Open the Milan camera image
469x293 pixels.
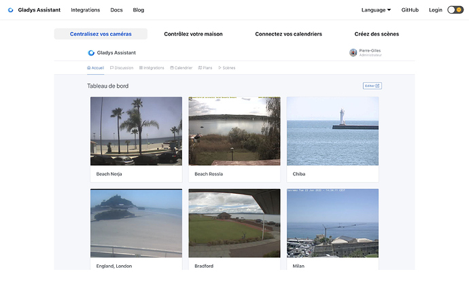[x=332, y=223]
